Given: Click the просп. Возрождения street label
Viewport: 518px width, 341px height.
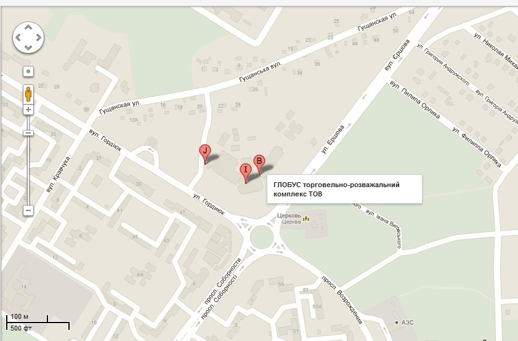Looking at the screenshot, I should pyautogui.click(x=342, y=300).
